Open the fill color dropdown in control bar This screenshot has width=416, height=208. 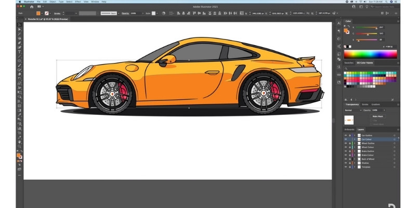(42, 14)
